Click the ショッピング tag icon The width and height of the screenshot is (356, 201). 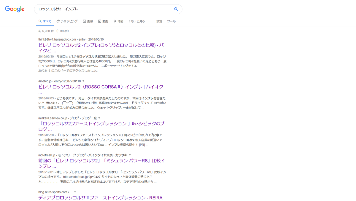58,21
